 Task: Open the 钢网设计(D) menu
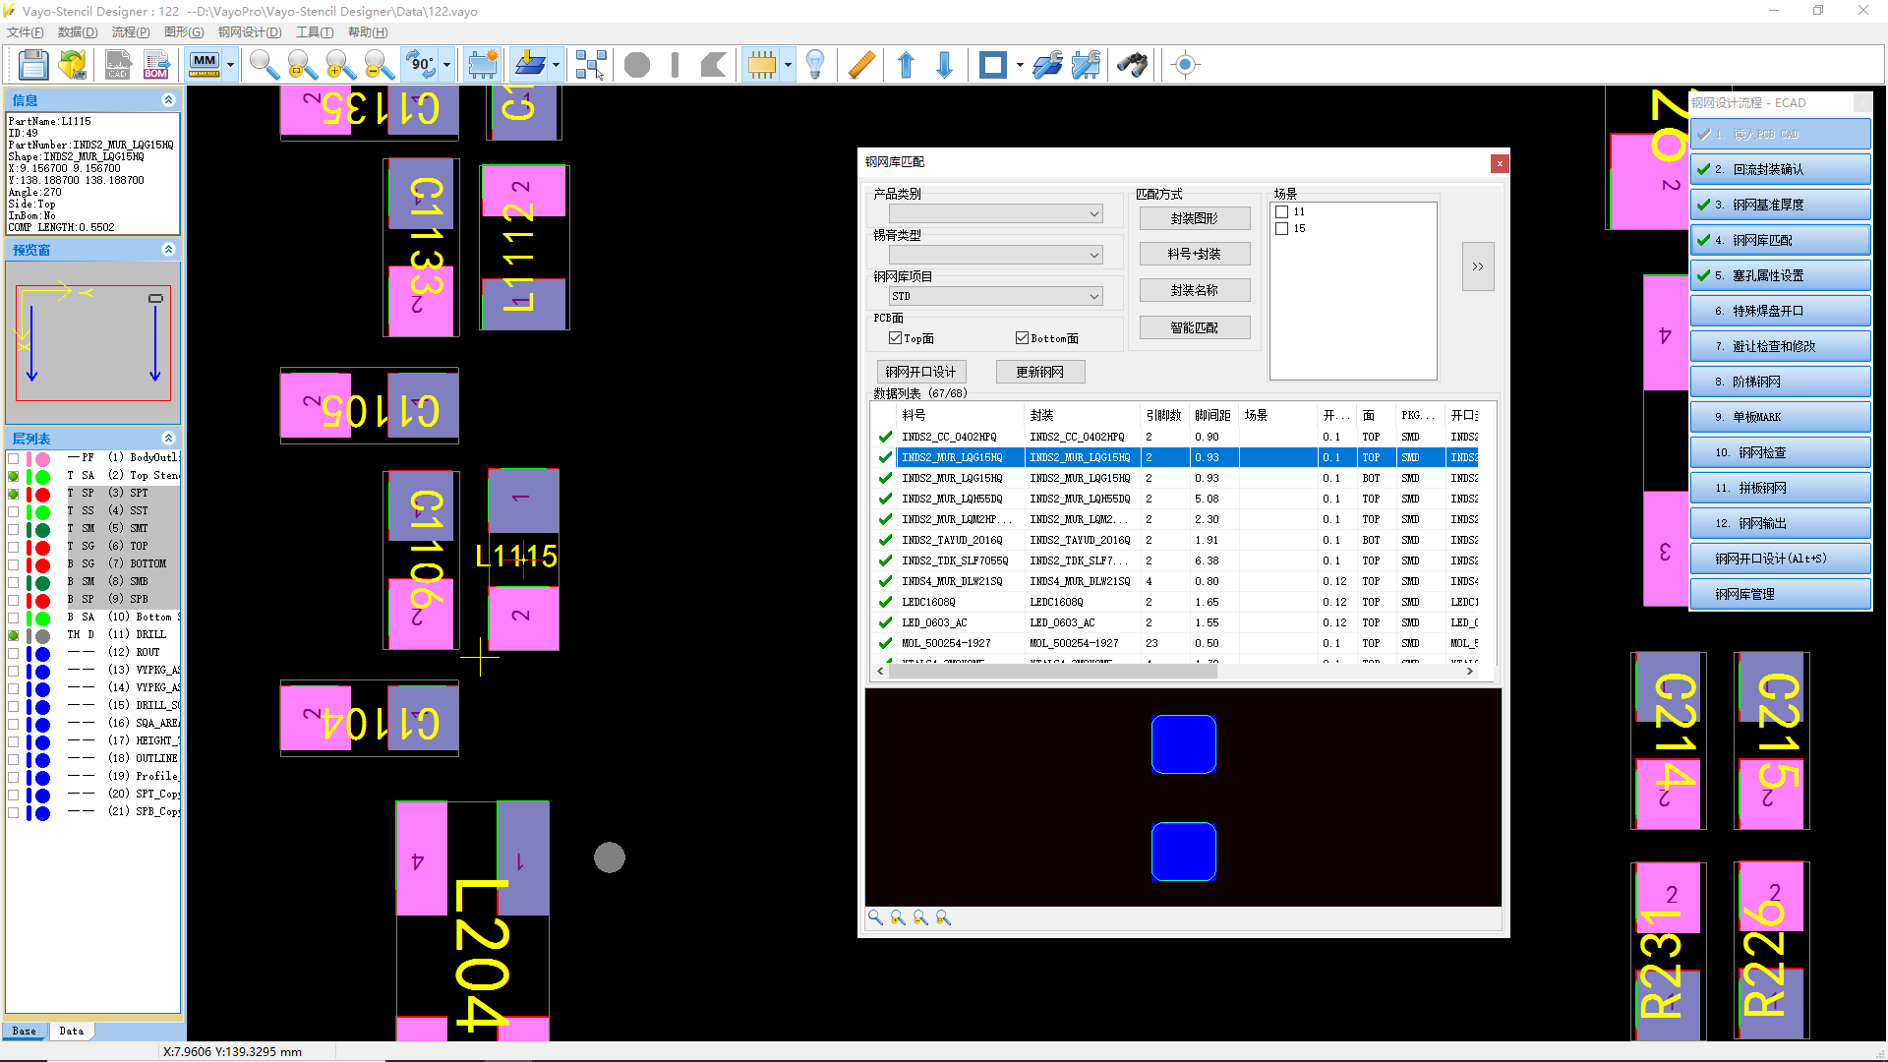pyautogui.click(x=250, y=32)
